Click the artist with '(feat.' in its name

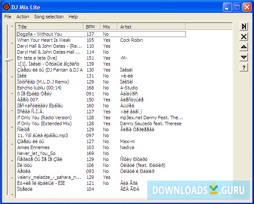coord(143,165)
